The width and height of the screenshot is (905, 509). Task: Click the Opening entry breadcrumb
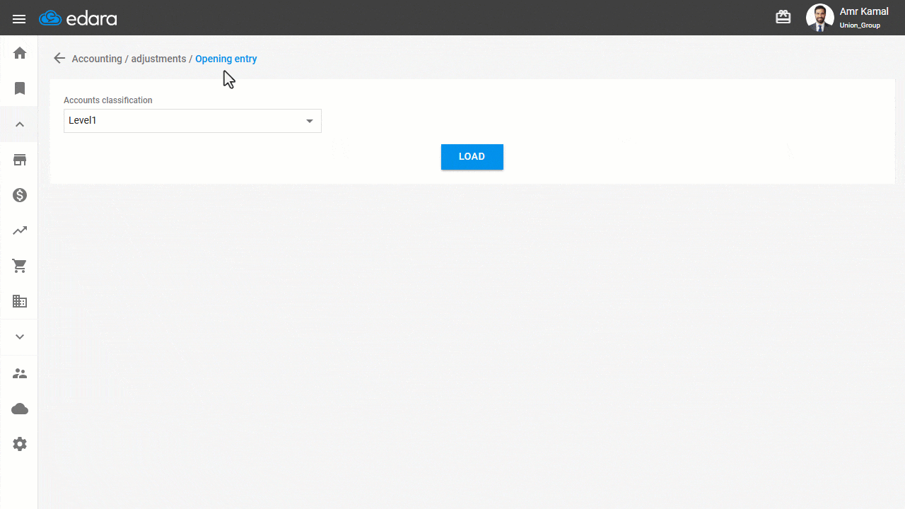pos(226,59)
